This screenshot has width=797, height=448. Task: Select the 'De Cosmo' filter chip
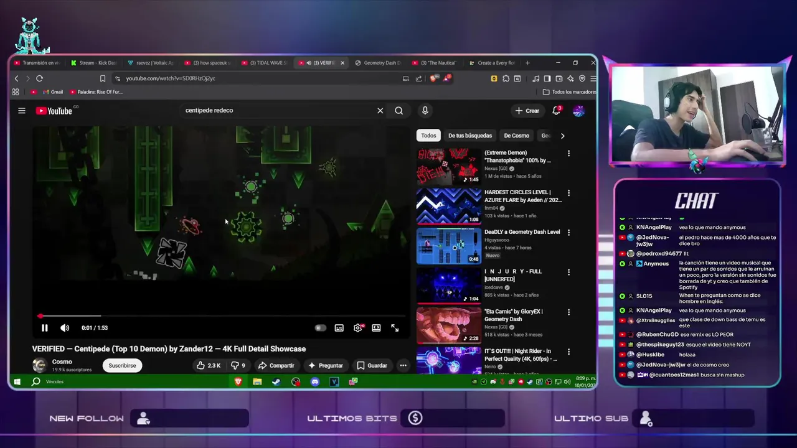pyautogui.click(x=516, y=136)
